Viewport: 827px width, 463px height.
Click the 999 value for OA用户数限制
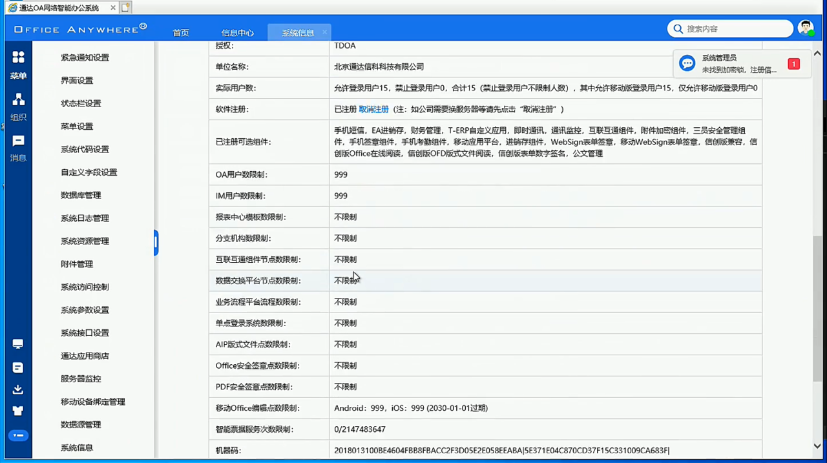[x=340, y=174]
